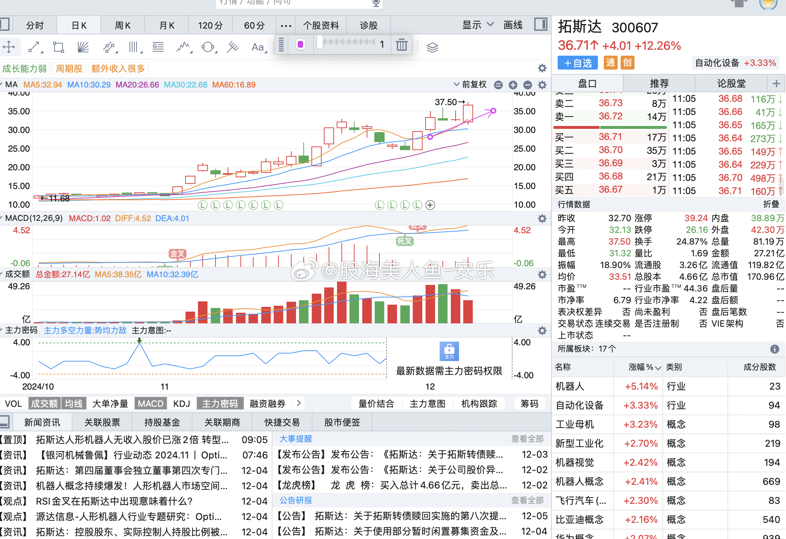Toggle 成交额 indicator button

click(44, 404)
